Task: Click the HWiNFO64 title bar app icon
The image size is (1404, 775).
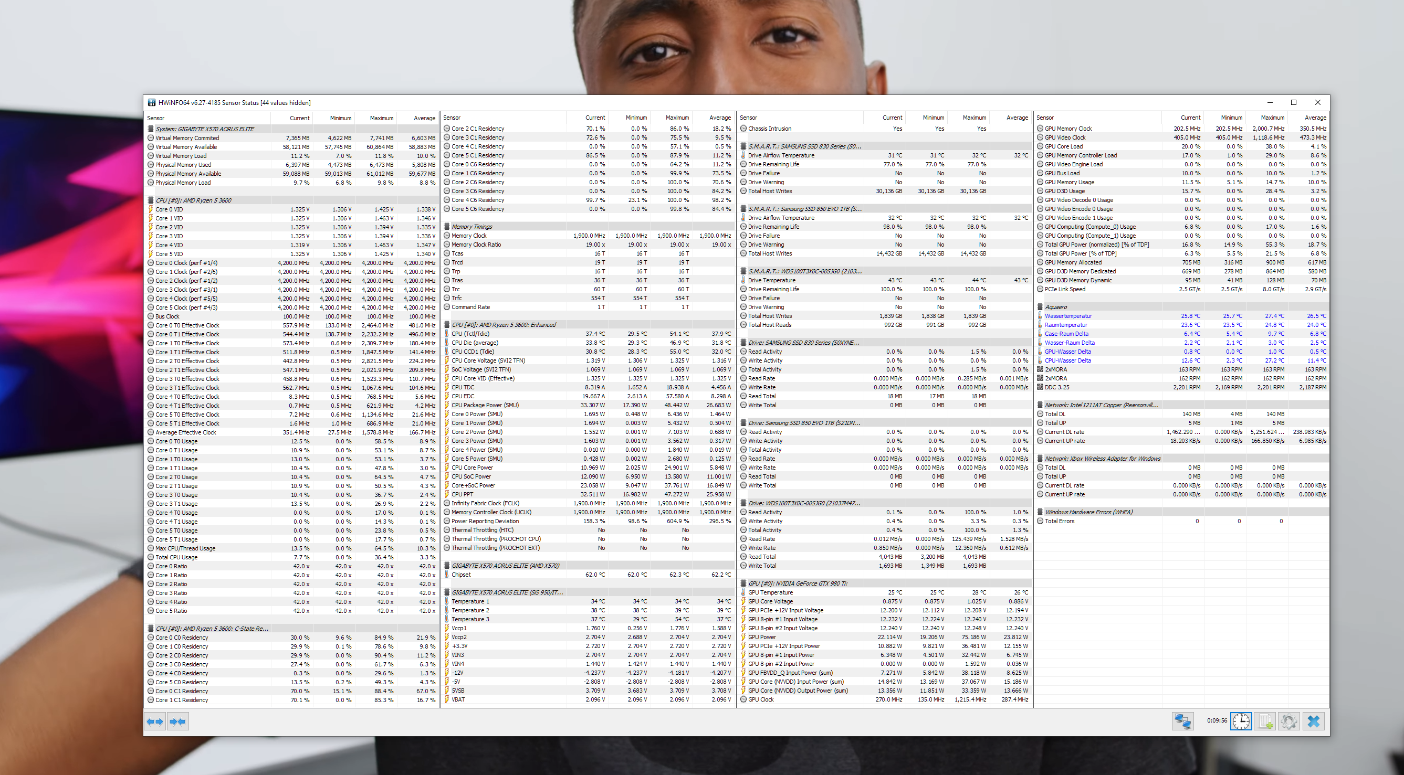Action: (x=152, y=102)
